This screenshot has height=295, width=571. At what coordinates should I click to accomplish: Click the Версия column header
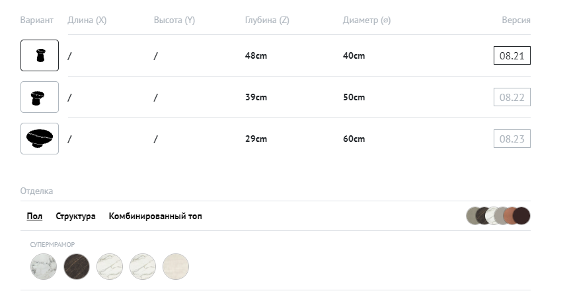pyautogui.click(x=516, y=20)
